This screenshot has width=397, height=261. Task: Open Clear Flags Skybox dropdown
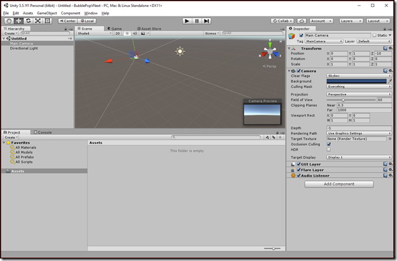coord(359,76)
